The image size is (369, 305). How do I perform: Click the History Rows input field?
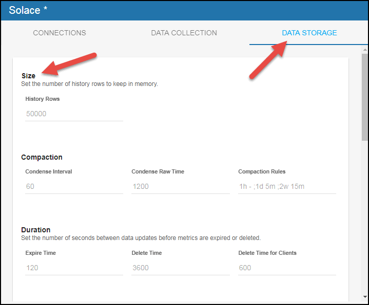74,114
